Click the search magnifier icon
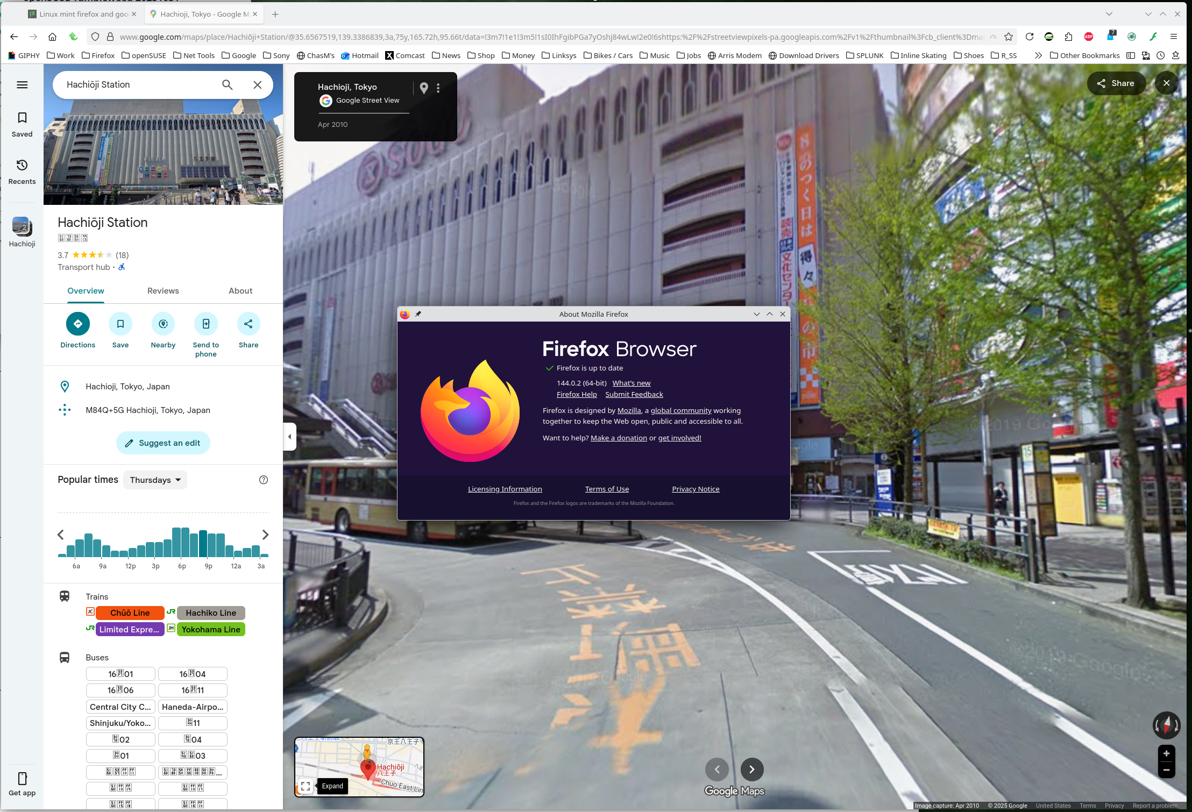This screenshot has height=812, width=1192. tap(228, 85)
